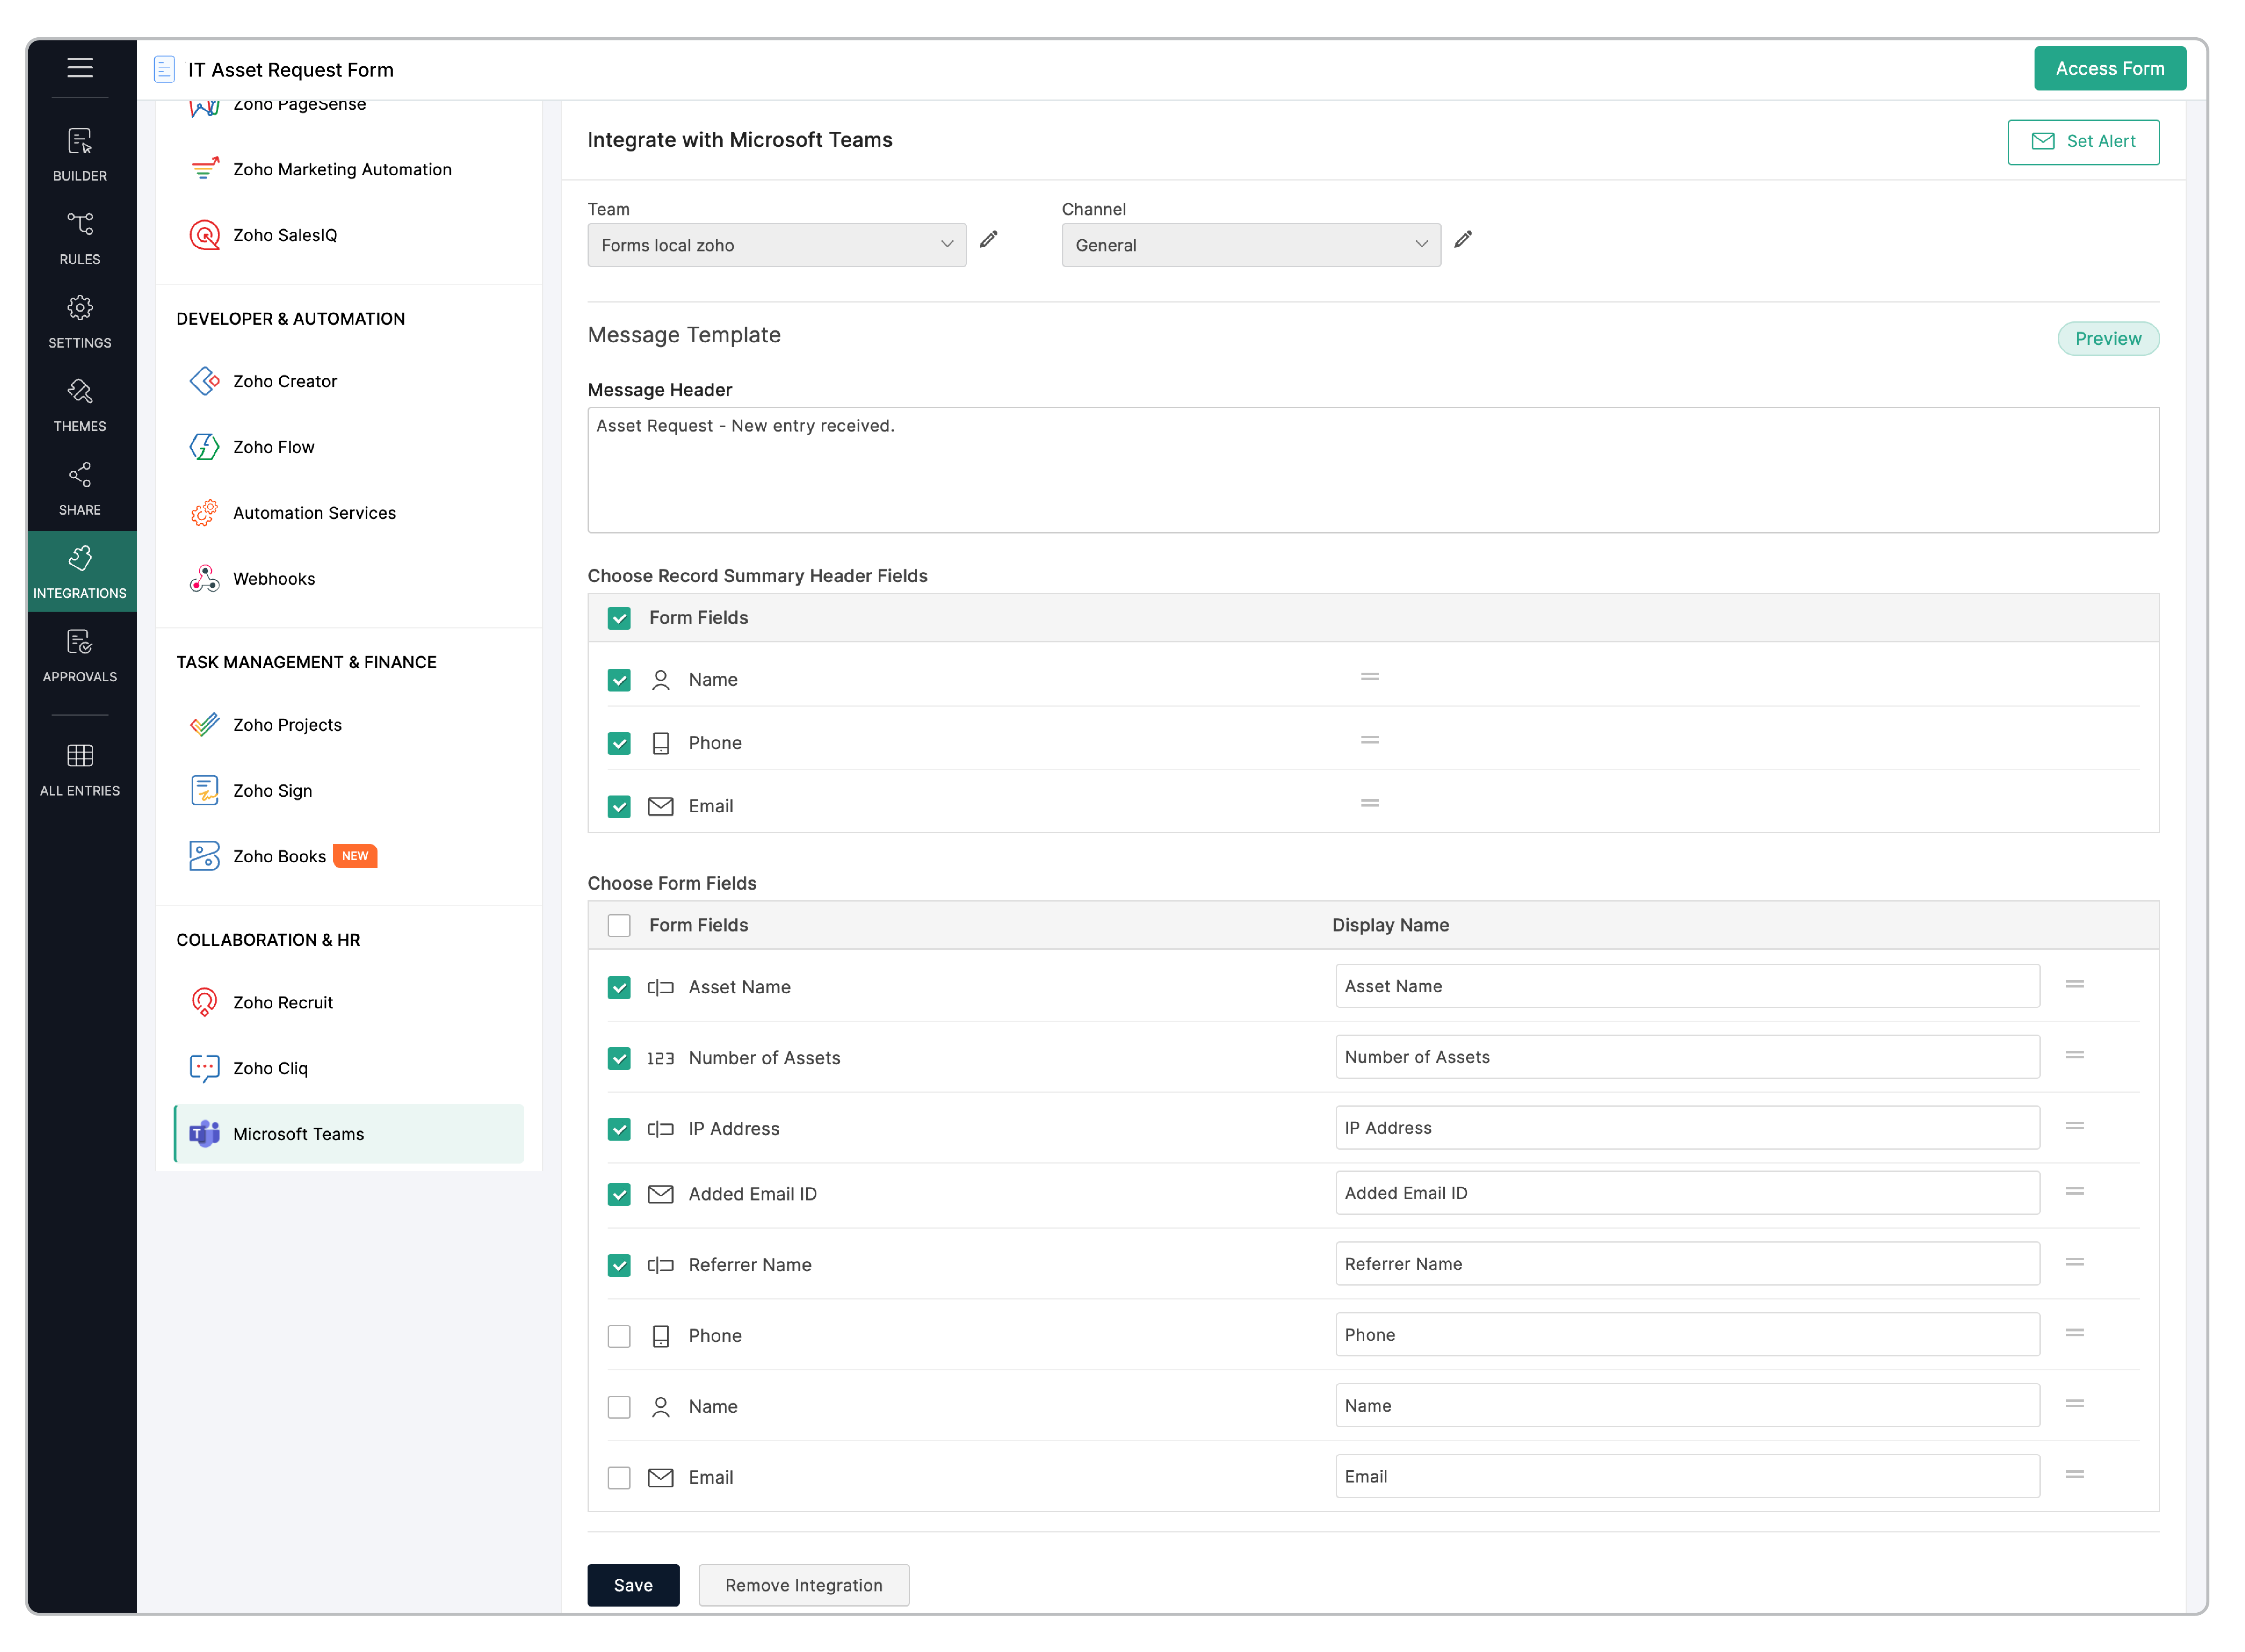Open the hamburger menu
The height and width of the screenshot is (1652, 2245).
pos(80,68)
